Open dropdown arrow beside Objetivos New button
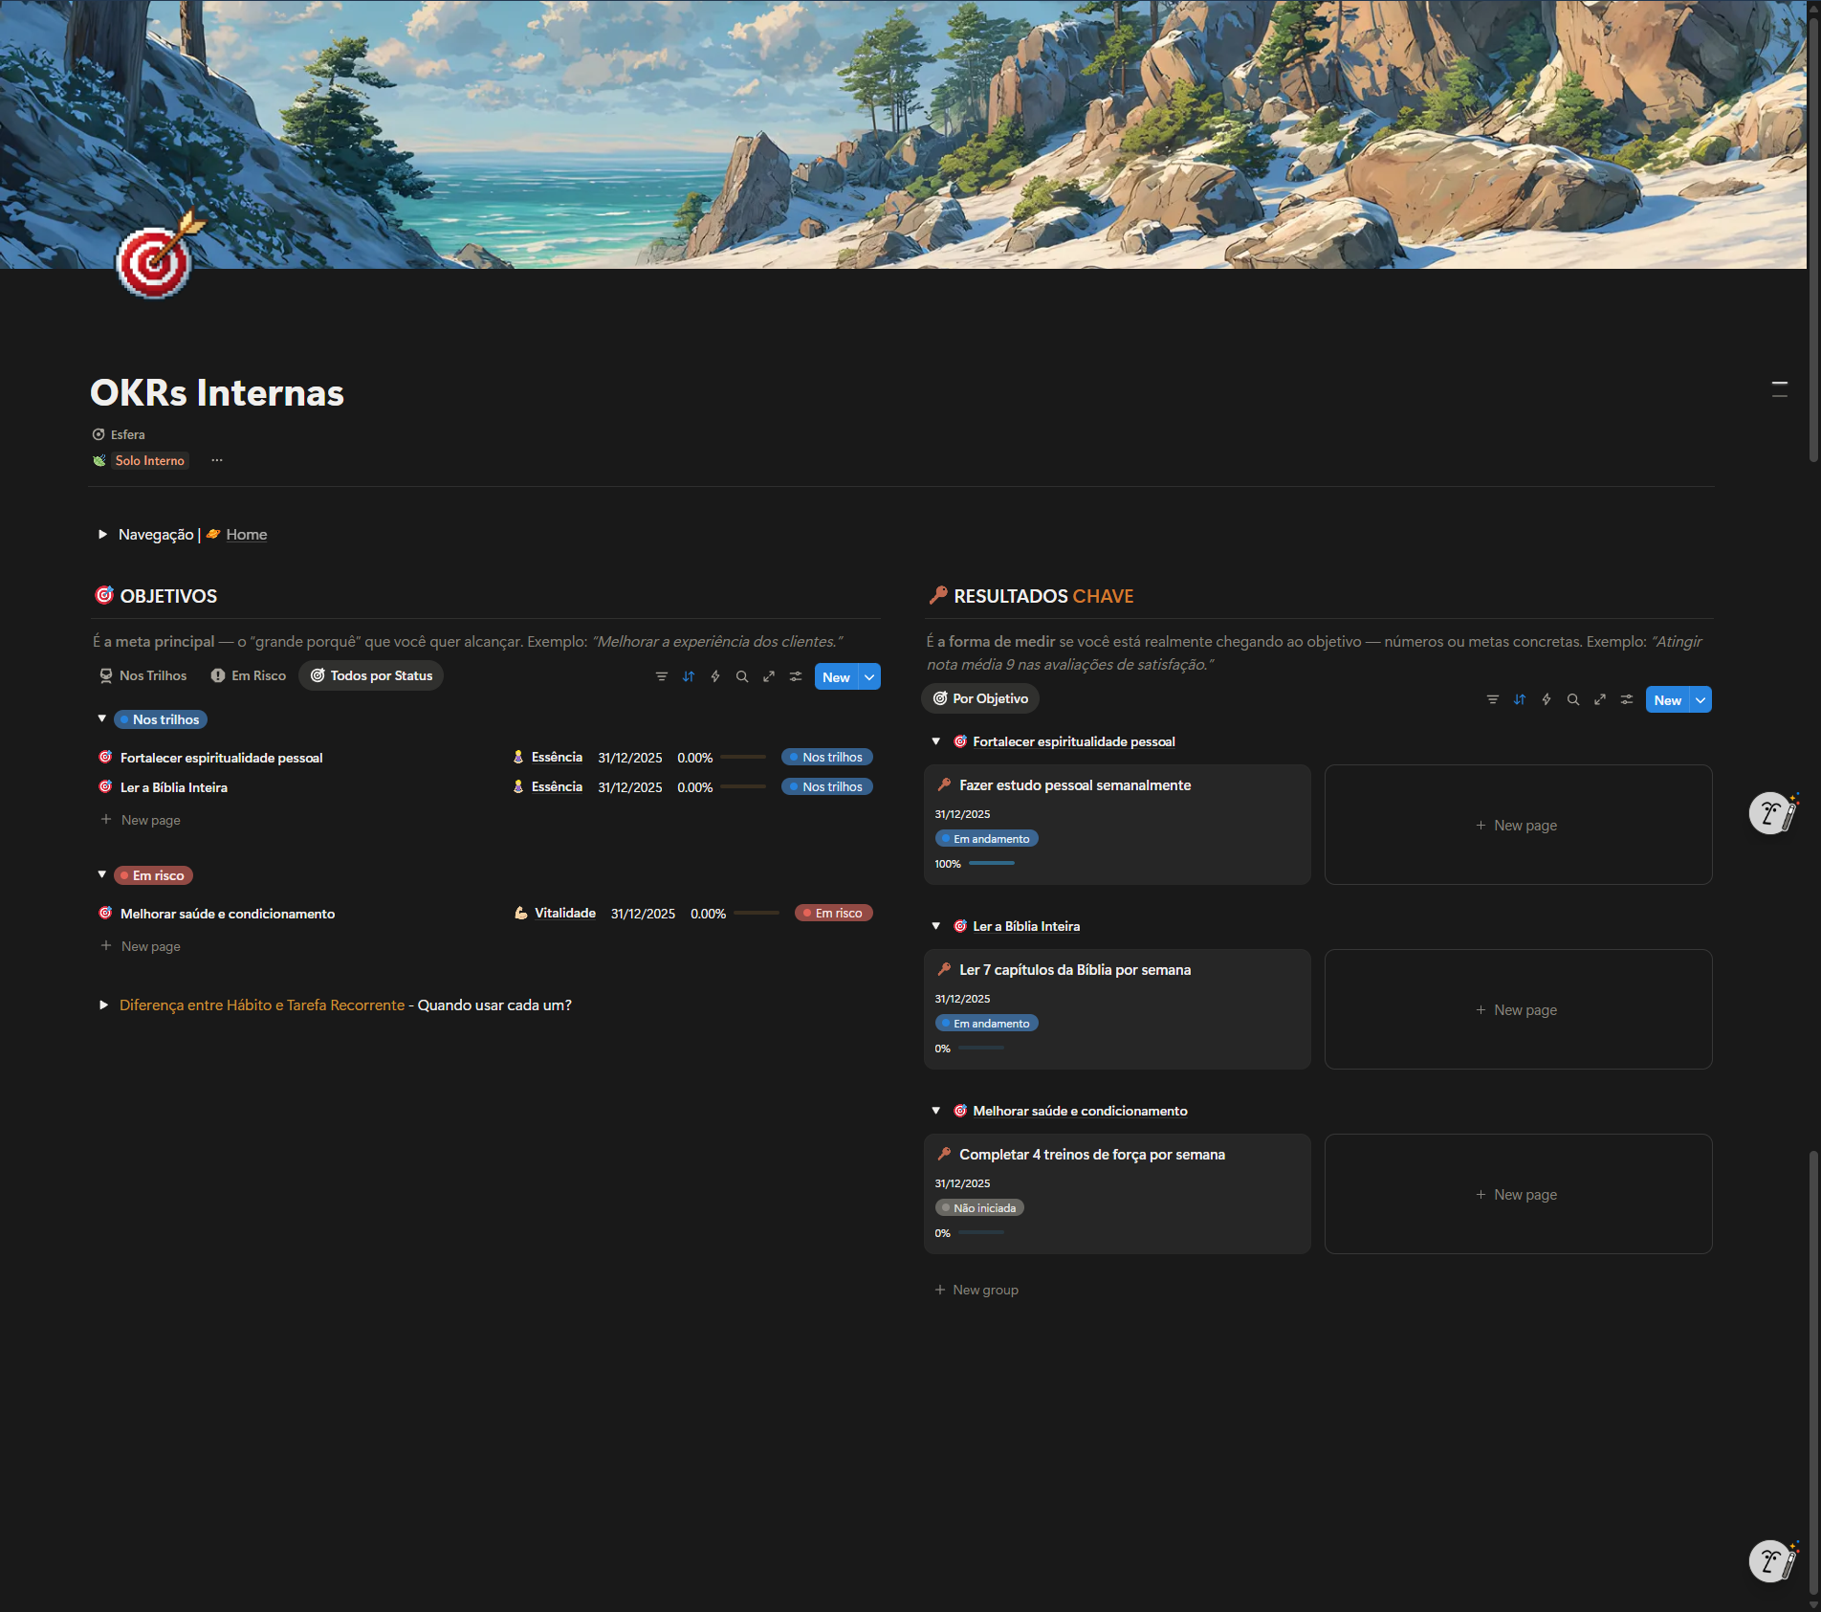 (x=869, y=677)
